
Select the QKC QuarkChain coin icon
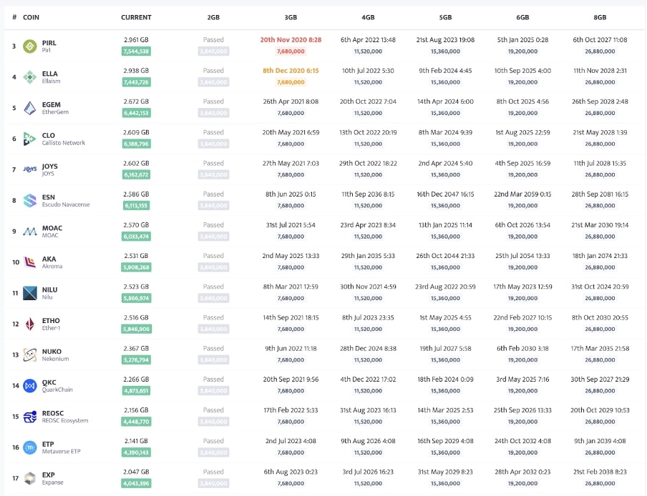click(30, 386)
